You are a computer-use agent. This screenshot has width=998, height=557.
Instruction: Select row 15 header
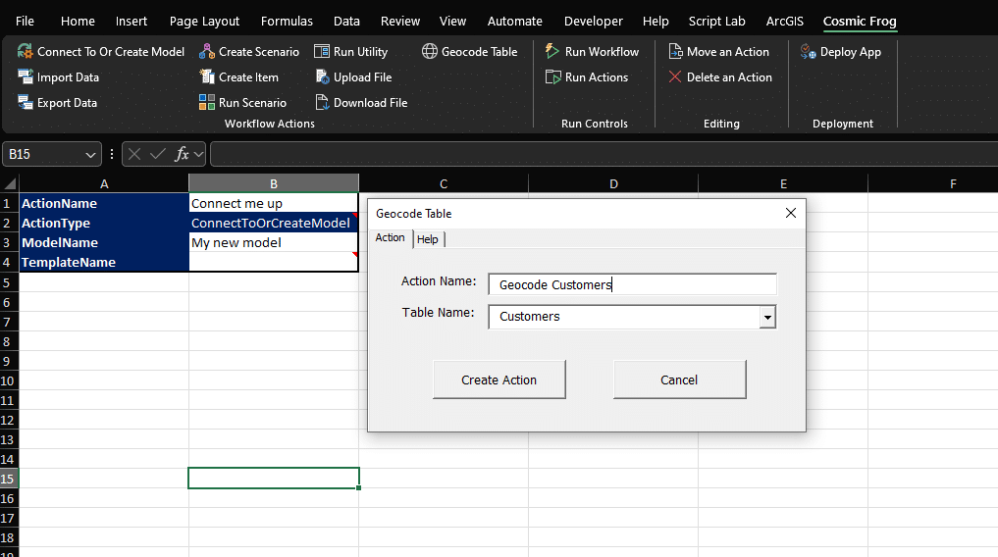[x=9, y=479]
